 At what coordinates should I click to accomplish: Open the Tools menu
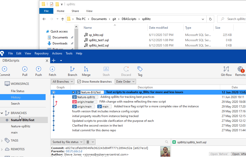coord(69,53)
